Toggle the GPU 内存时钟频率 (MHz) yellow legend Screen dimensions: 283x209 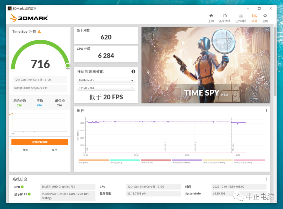[218, 162]
